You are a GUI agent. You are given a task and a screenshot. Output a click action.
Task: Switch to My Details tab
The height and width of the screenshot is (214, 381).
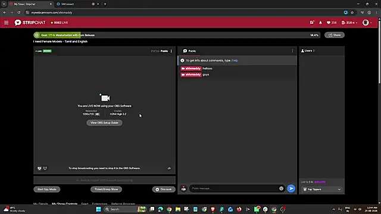40,204
